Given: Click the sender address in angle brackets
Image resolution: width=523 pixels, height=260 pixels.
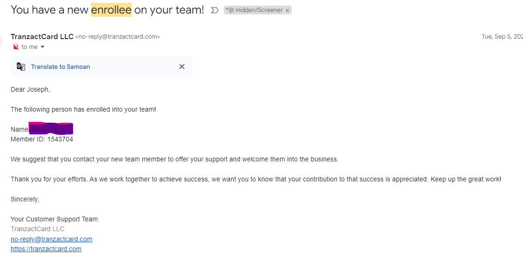Looking at the screenshot, I should point(118,37).
